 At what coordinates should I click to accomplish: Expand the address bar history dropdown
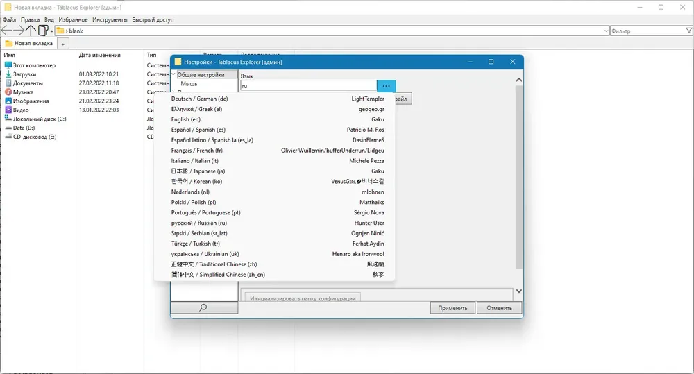607,31
